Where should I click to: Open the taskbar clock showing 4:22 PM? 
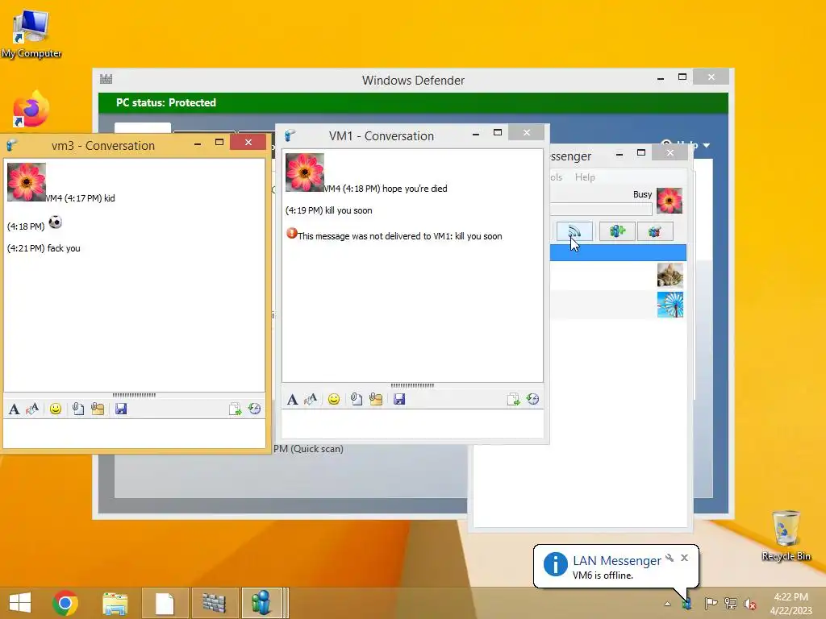pos(791,604)
